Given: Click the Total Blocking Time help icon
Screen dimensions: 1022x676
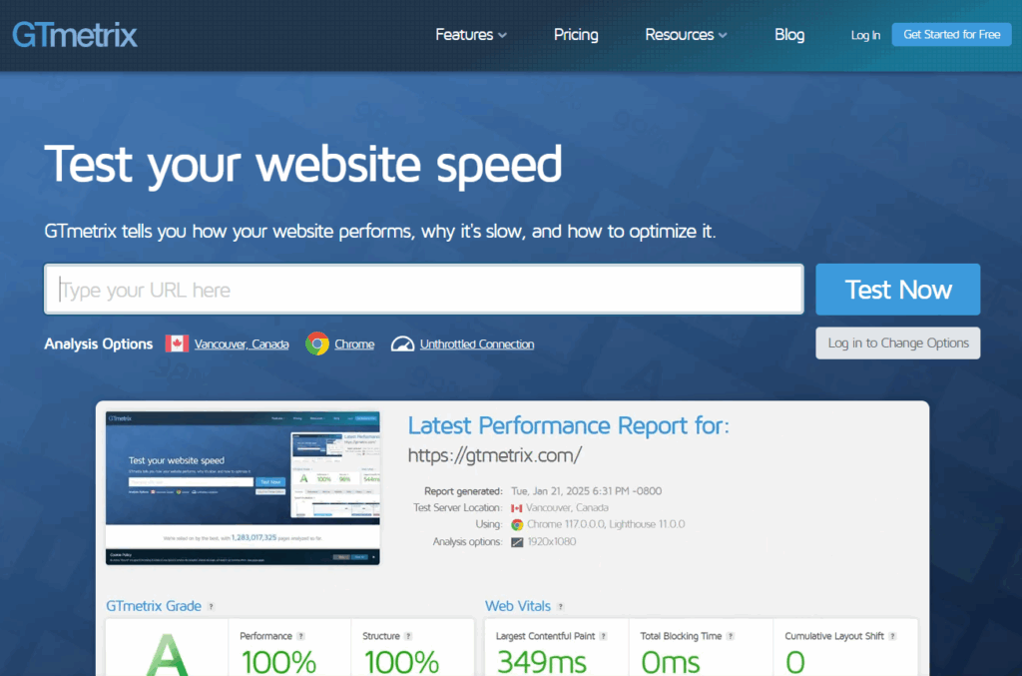Looking at the screenshot, I should 730,636.
